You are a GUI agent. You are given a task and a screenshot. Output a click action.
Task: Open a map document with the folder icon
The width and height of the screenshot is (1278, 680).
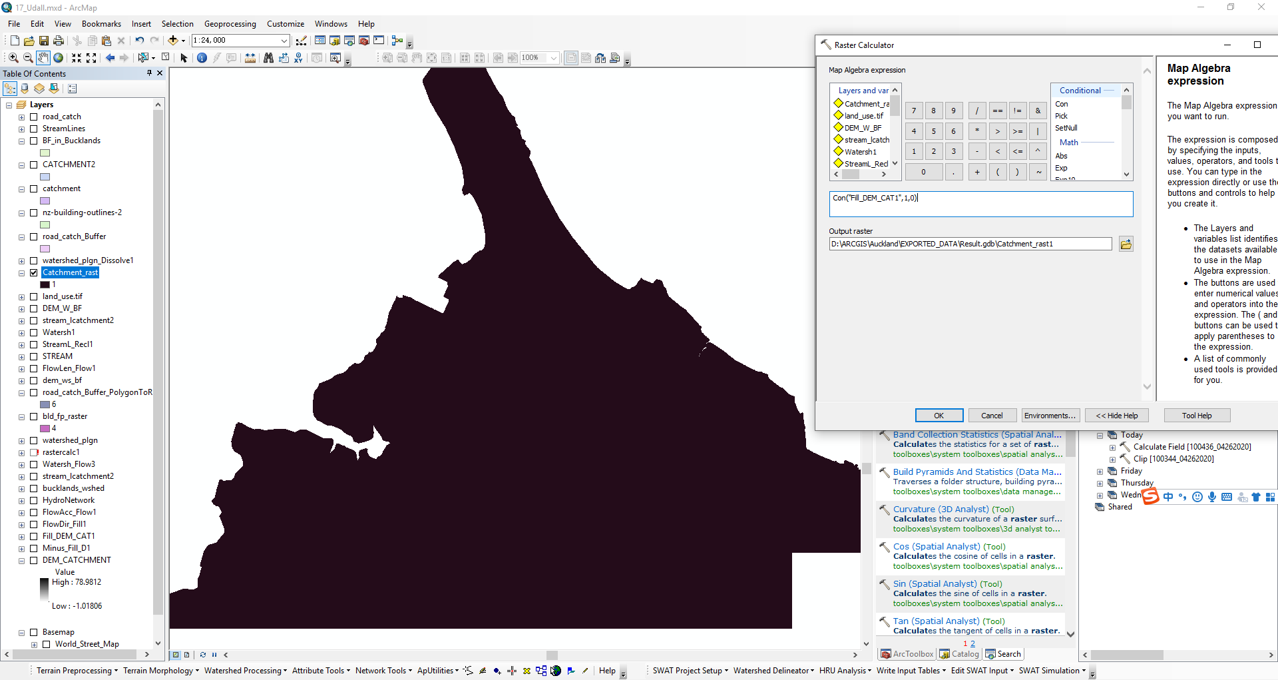(29, 41)
